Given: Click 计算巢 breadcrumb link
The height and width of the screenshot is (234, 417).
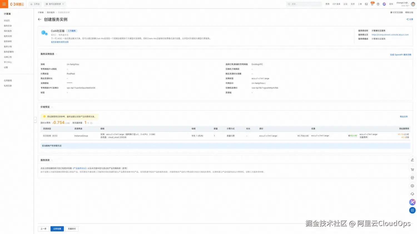Looking at the screenshot, I should tap(41, 12).
